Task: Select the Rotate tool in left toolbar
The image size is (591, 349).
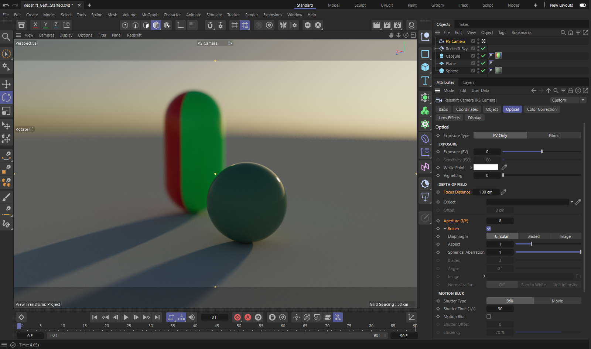Action: (x=6, y=97)
